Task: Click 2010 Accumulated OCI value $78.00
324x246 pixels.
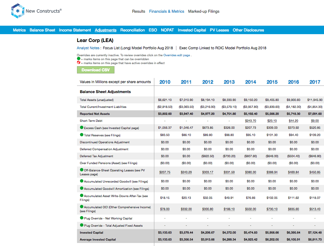Action: click(165, 209)
